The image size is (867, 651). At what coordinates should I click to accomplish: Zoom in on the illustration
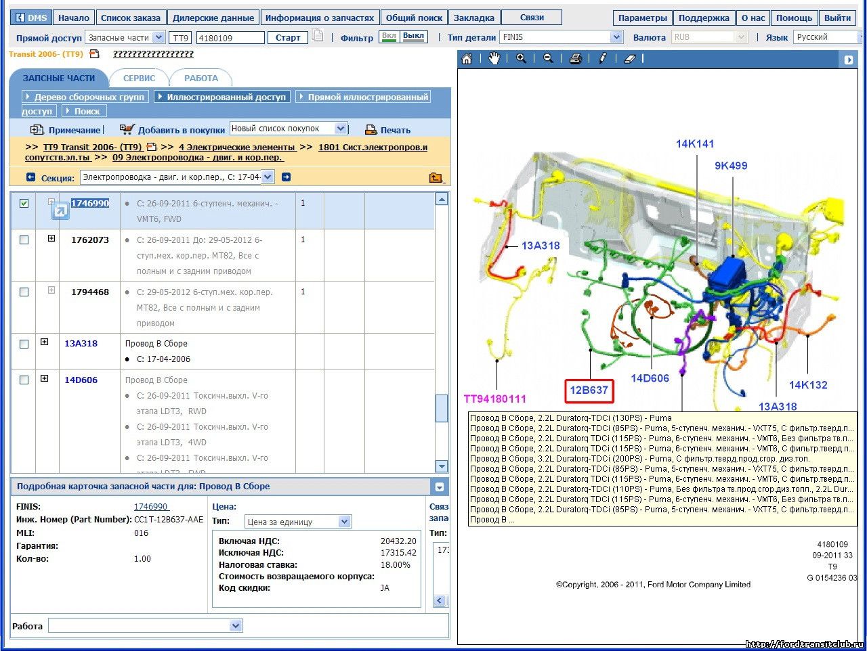point(521,59)
